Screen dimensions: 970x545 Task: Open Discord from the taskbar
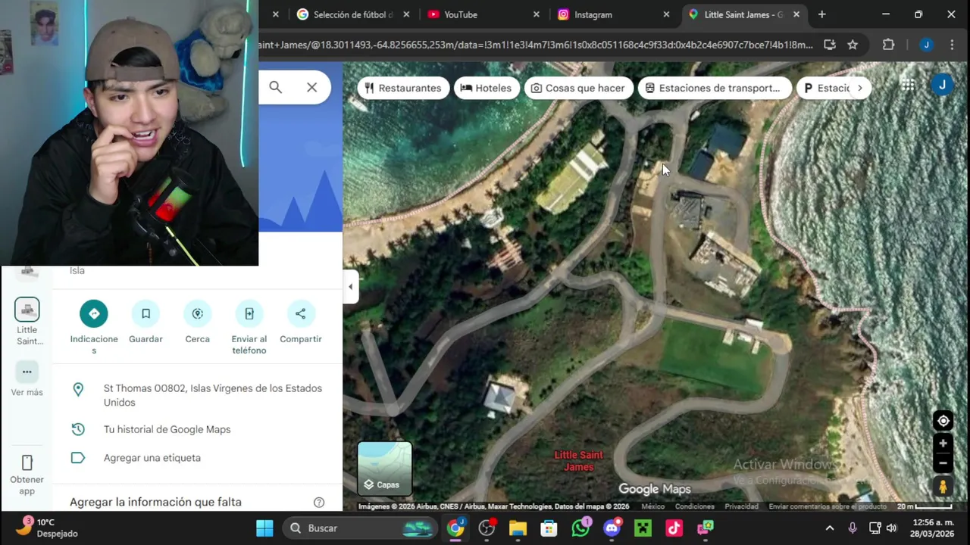[612, 528]
